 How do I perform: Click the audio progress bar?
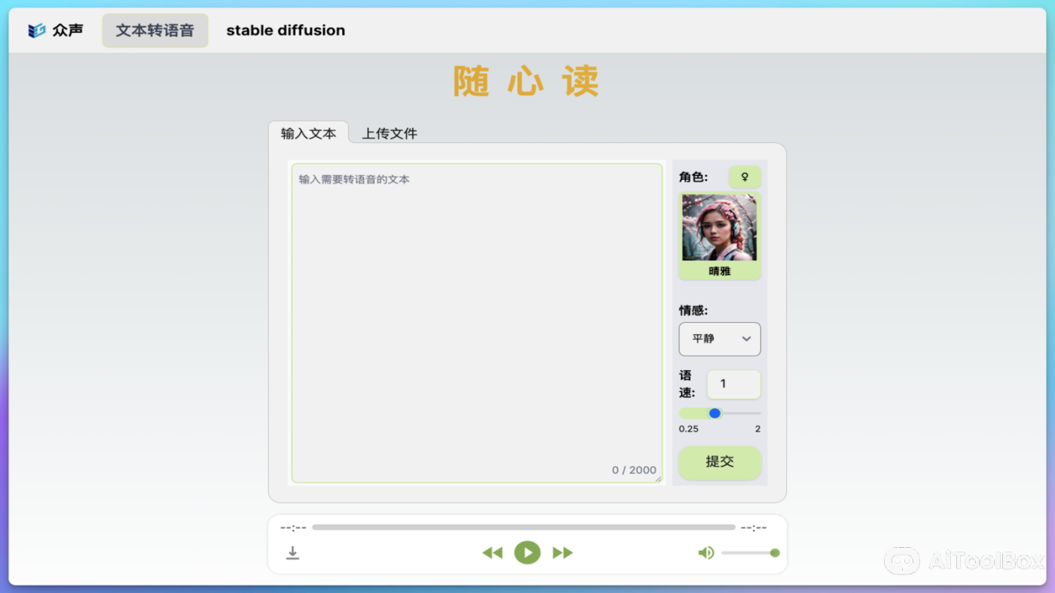pos(524,528)
